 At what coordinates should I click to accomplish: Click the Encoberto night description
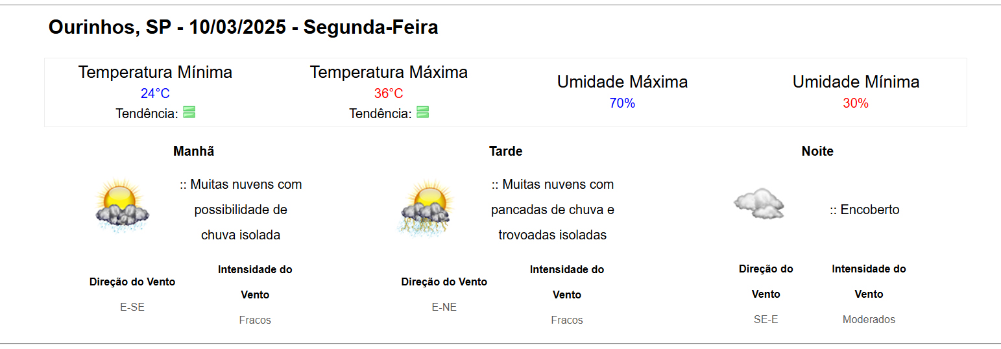865,210
